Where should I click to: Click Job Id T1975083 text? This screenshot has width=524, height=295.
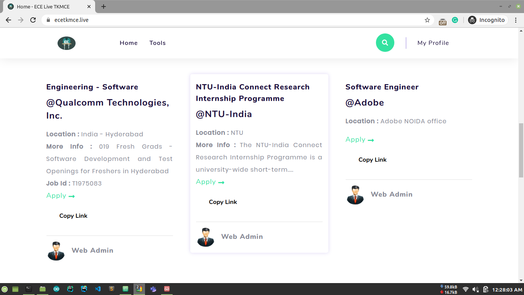pyautogui.click(x=74, y=184)
